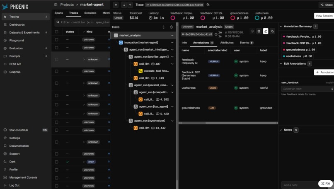Go to previous trace up arrow
This screenshot has width=334, height=189.
pos(130,5)
